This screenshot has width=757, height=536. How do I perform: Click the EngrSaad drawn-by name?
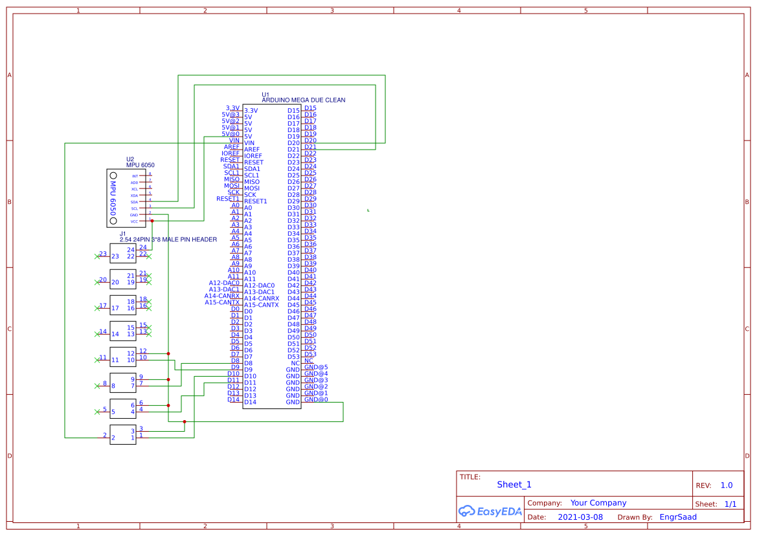[x=678, y=517]
